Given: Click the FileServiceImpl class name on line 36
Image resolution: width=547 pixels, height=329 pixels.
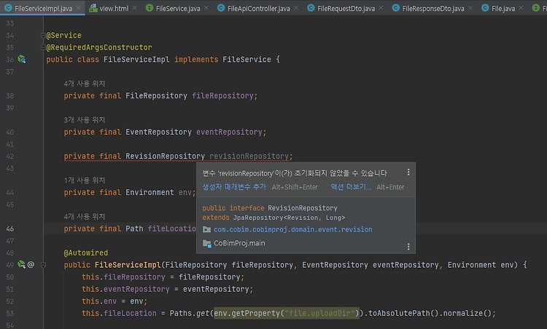Looking at the screenshot, I should click(136, 60).
